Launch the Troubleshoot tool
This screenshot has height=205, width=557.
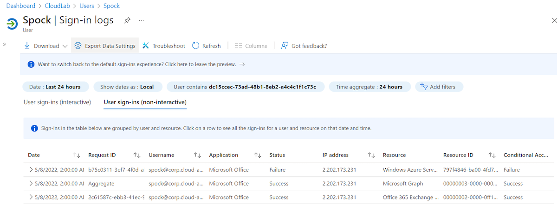point(163,46)
